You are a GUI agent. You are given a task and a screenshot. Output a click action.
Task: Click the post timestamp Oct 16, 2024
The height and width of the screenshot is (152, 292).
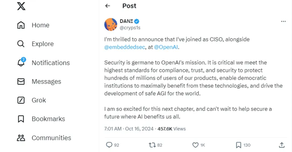tap(139, 129)
